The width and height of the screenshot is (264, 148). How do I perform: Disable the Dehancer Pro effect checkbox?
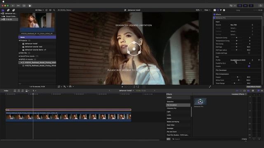(x=214, y=18)
